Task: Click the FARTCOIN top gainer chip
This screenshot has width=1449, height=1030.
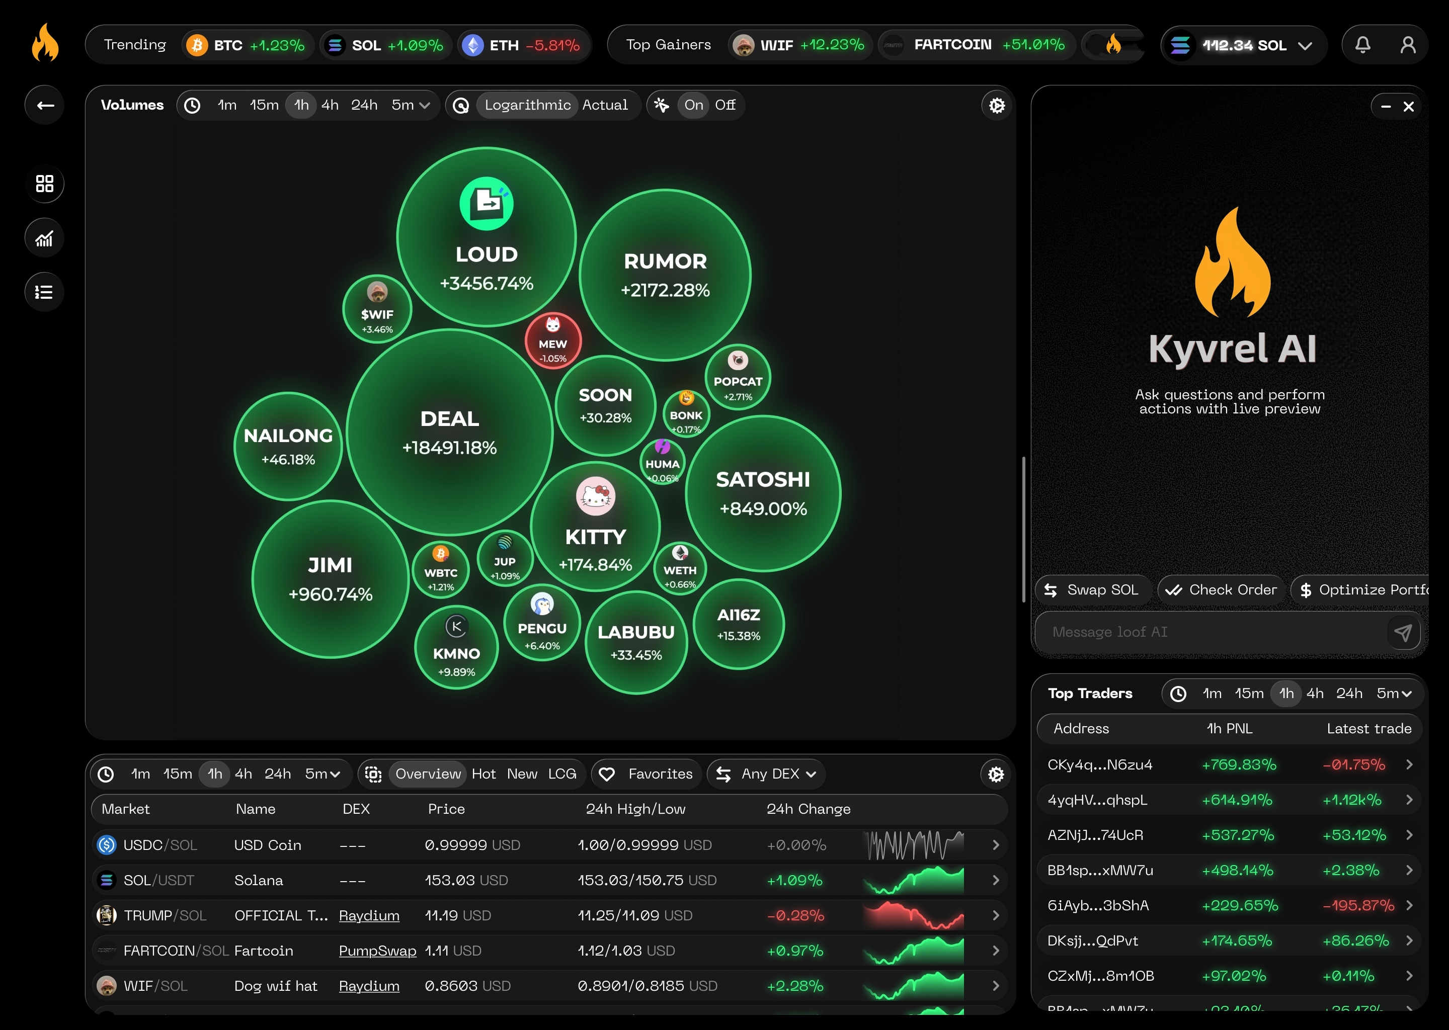Action: tap(977, 44)
